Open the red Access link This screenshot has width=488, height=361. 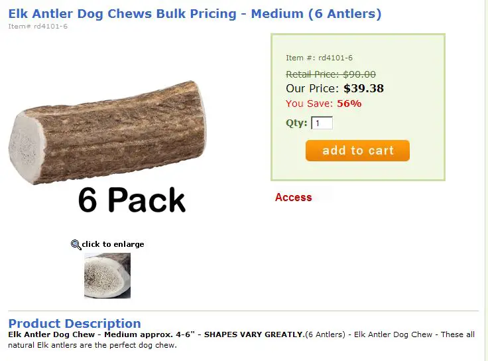[x=293, y=198]
